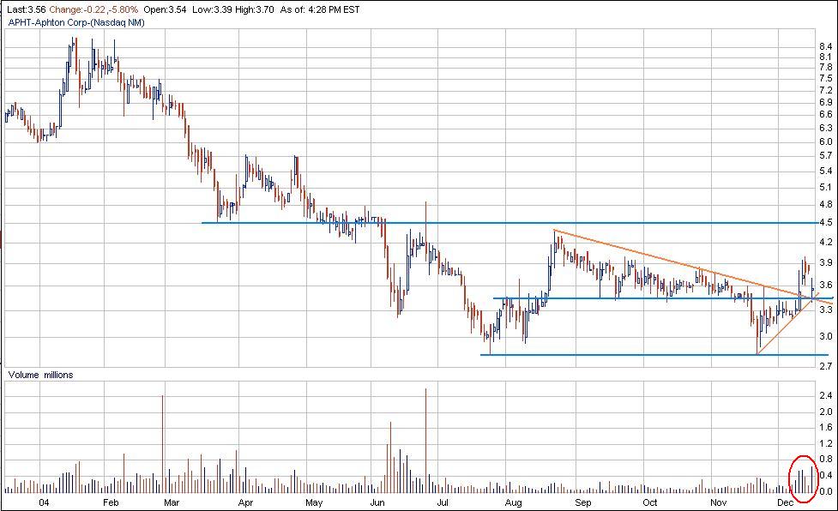The height and width of the screenshot is (511, 838).
Task: Click the 5.1 price axis value
Action: 825,188
